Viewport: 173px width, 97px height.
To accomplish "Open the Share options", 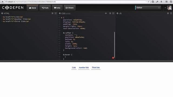I will (69, 8).
